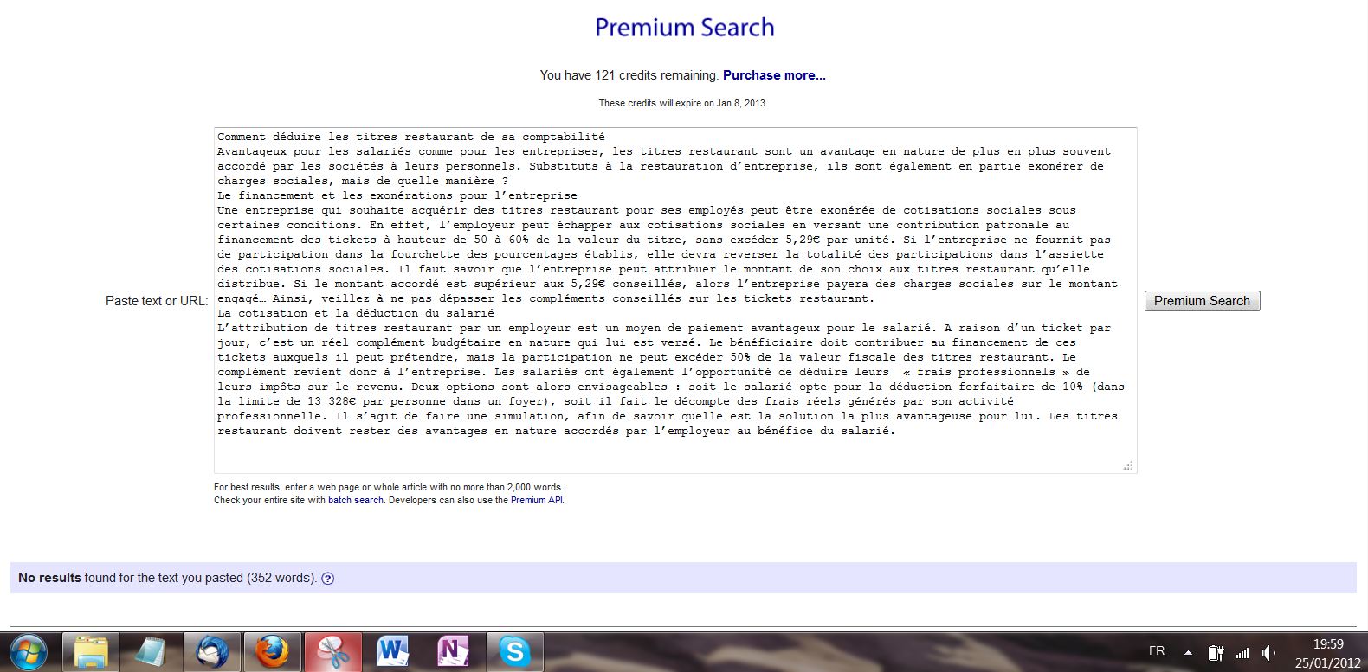Click the Premium Search button
This screenshot has width=1368, height=672.
[x=1202, y=301]
